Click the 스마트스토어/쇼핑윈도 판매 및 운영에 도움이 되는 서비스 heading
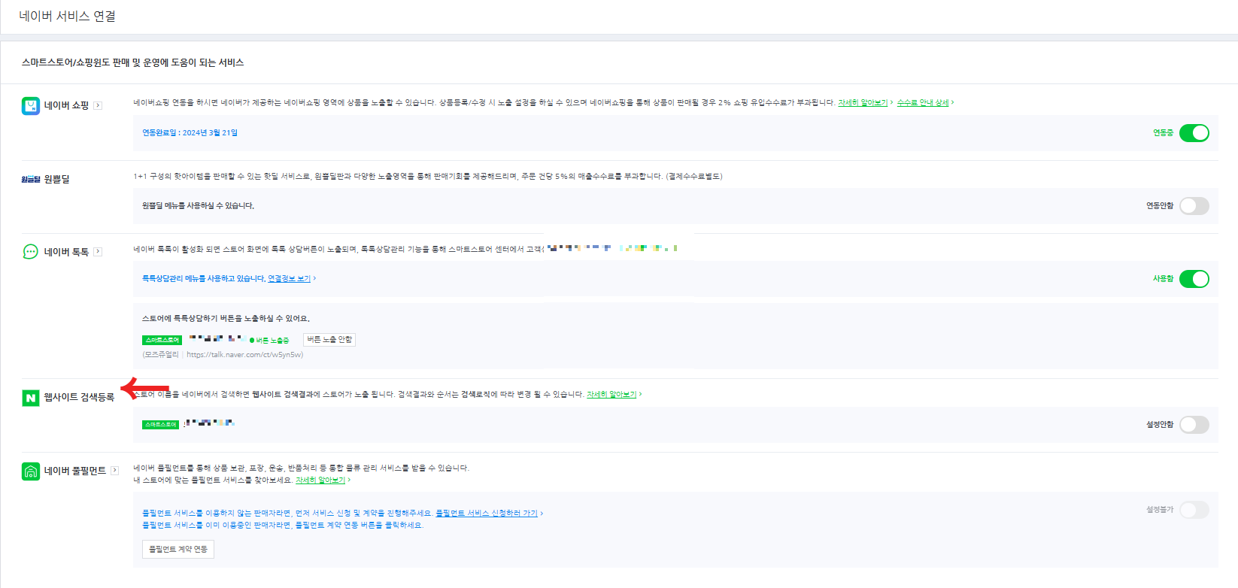The height and width of the screenshot is (588, 1238). 132,62
